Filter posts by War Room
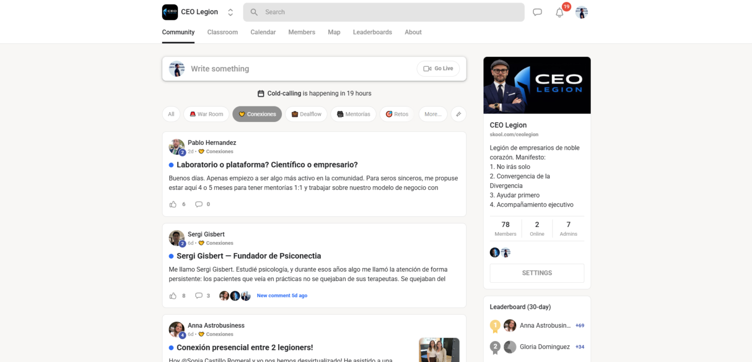The width and height of the screenshot is (752, 362). 206,114
